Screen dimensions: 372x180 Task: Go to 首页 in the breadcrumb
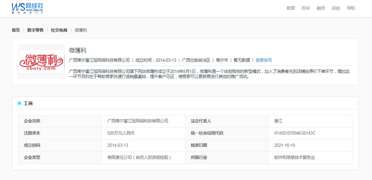tap(16, 30)
